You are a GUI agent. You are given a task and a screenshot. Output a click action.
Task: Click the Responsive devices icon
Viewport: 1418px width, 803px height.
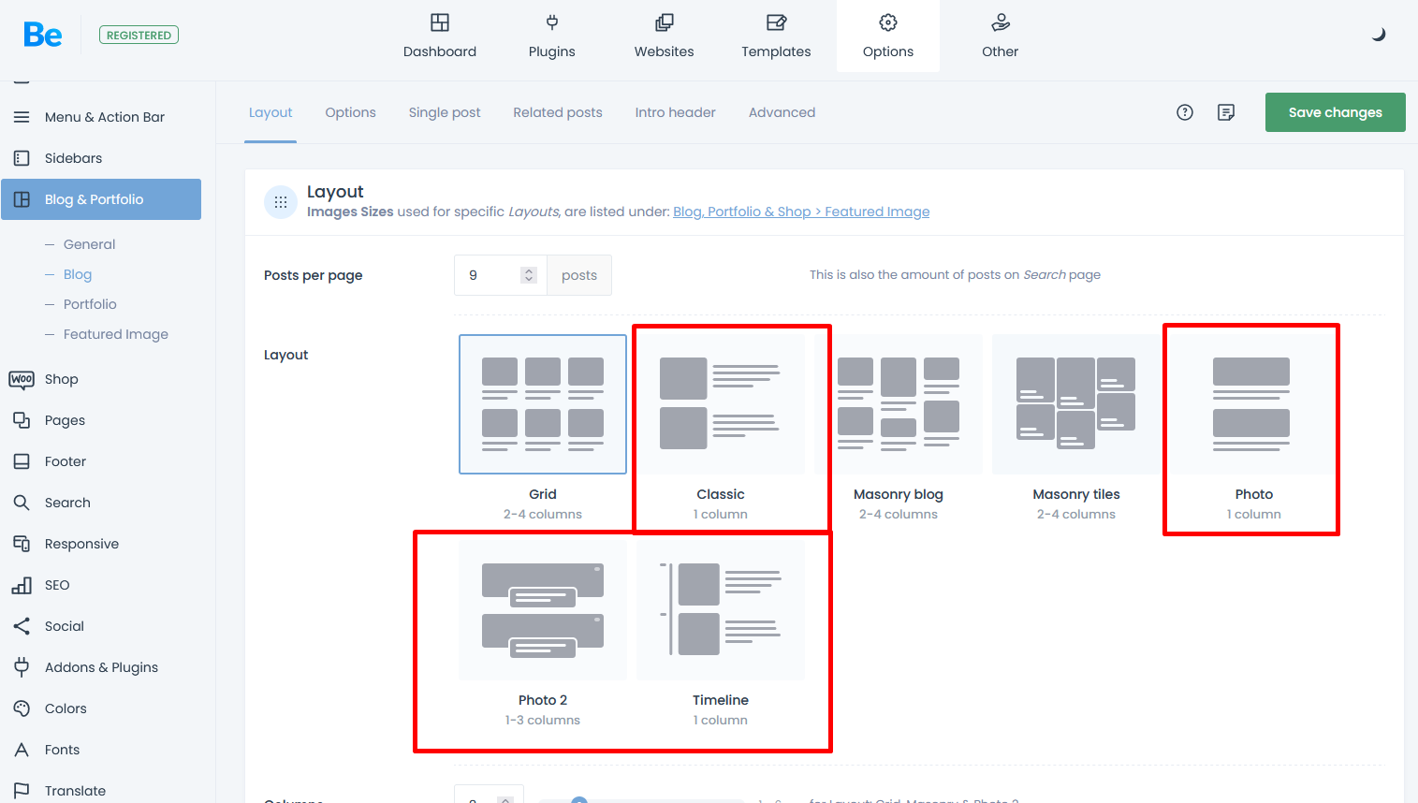pyautogui.click(x=22, y=544)
